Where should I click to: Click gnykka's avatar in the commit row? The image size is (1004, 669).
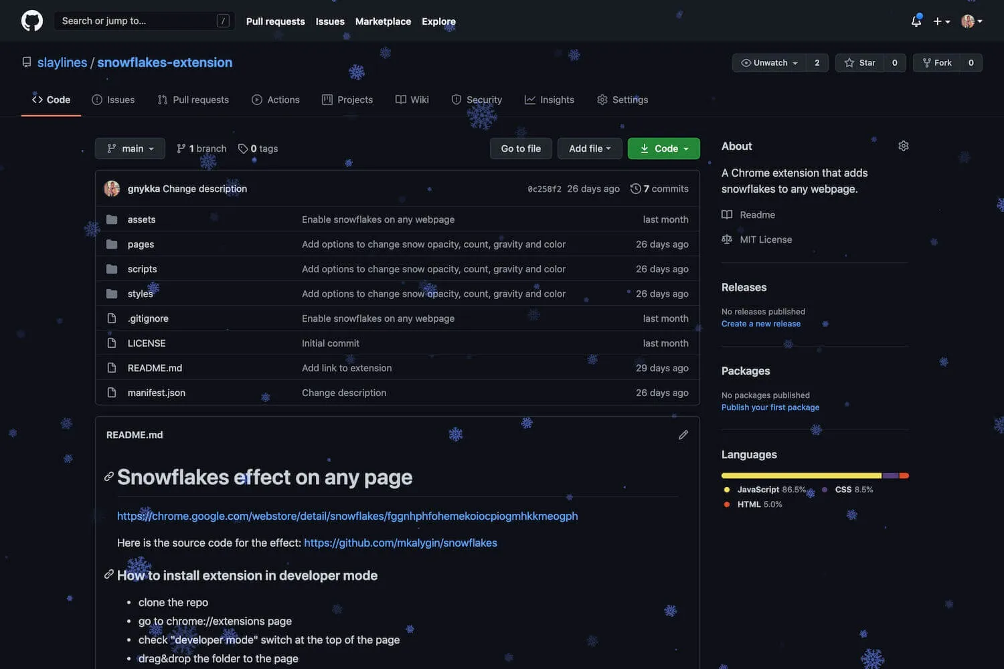[112, 189]
